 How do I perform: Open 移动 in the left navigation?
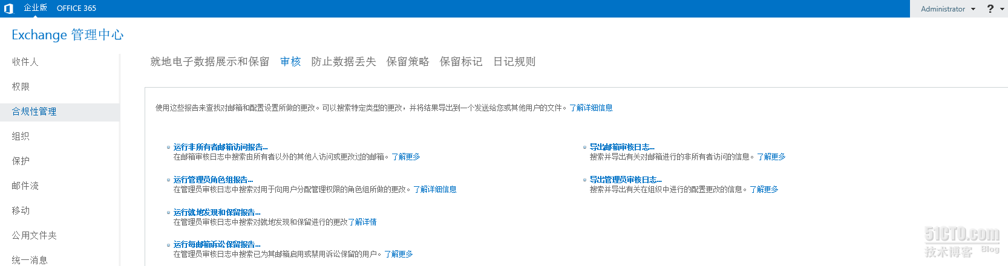tap(21, 210)
